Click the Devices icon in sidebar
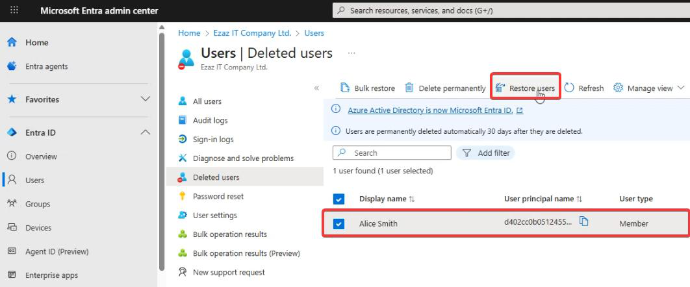 click(x=12, y=227)
